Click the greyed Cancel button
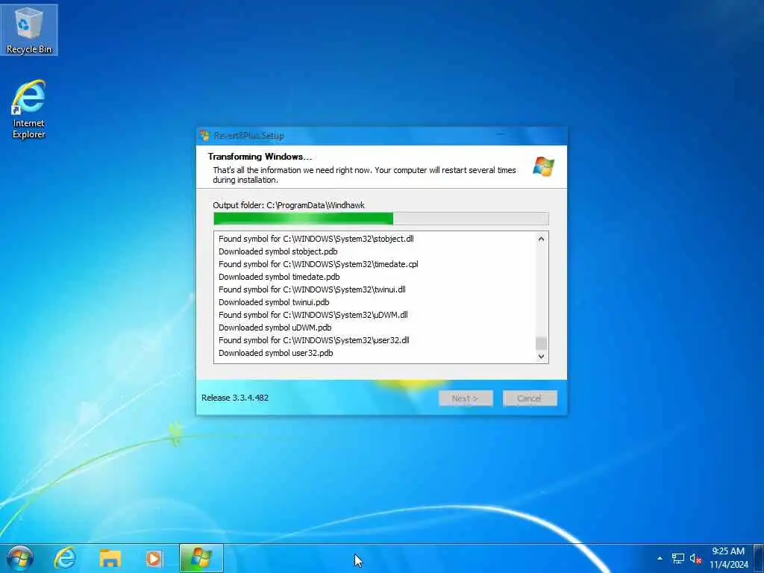This screenshot has width=764, height=573. pyautogui.click(x=530, y=398)
